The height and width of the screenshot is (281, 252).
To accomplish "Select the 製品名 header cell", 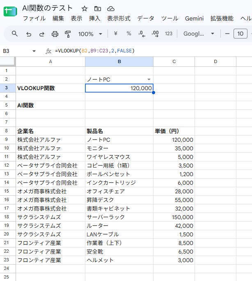I will (119, 131).
